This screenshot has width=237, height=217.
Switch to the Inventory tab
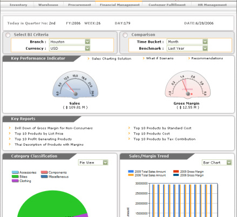pos(18,5)
